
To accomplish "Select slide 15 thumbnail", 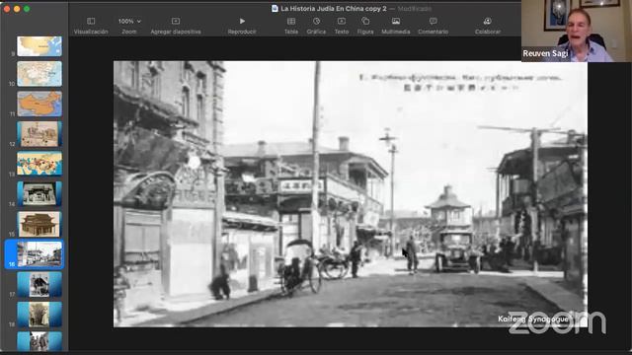I will (x=39, y=224).
